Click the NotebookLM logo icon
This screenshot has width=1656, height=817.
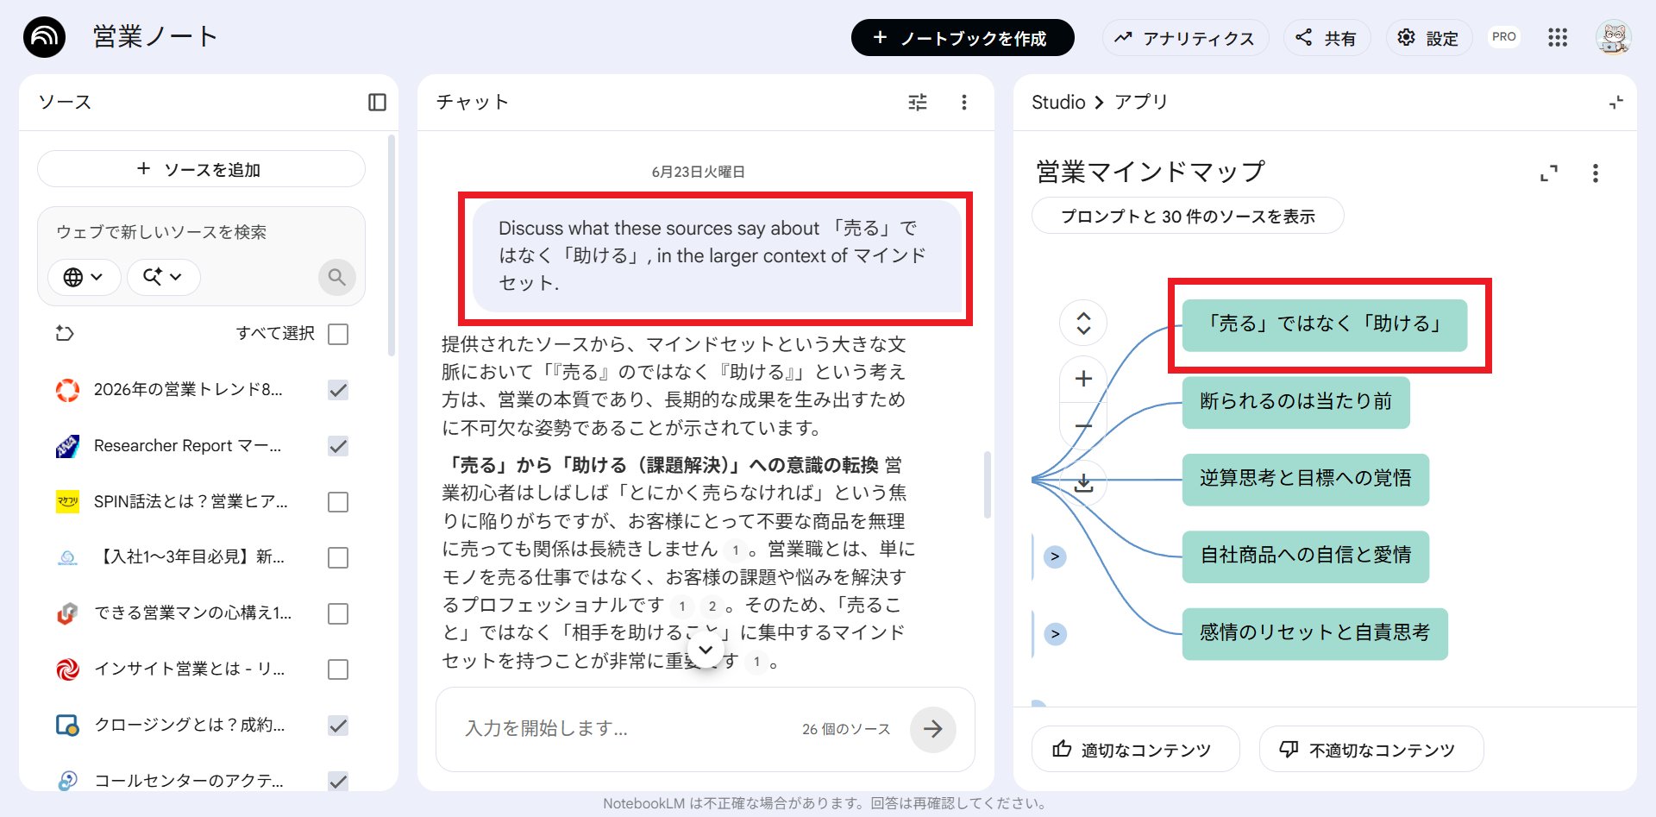(44, 37)
